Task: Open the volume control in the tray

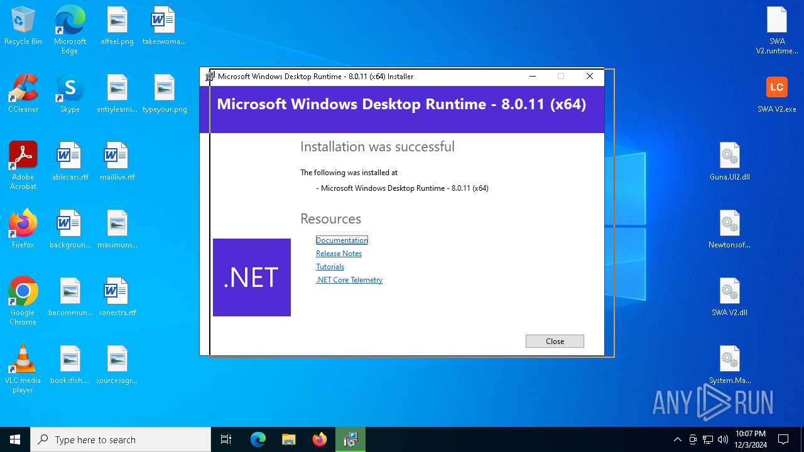Action: (723, 439)
